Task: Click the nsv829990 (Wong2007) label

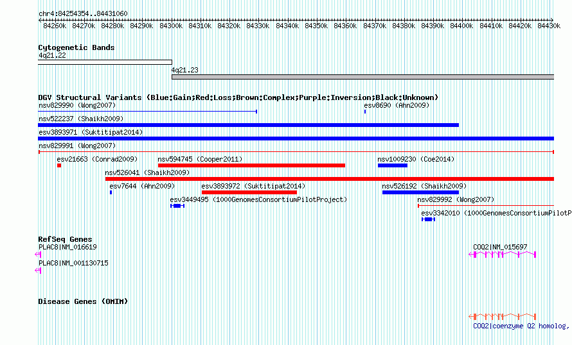Action: [77, 106]
